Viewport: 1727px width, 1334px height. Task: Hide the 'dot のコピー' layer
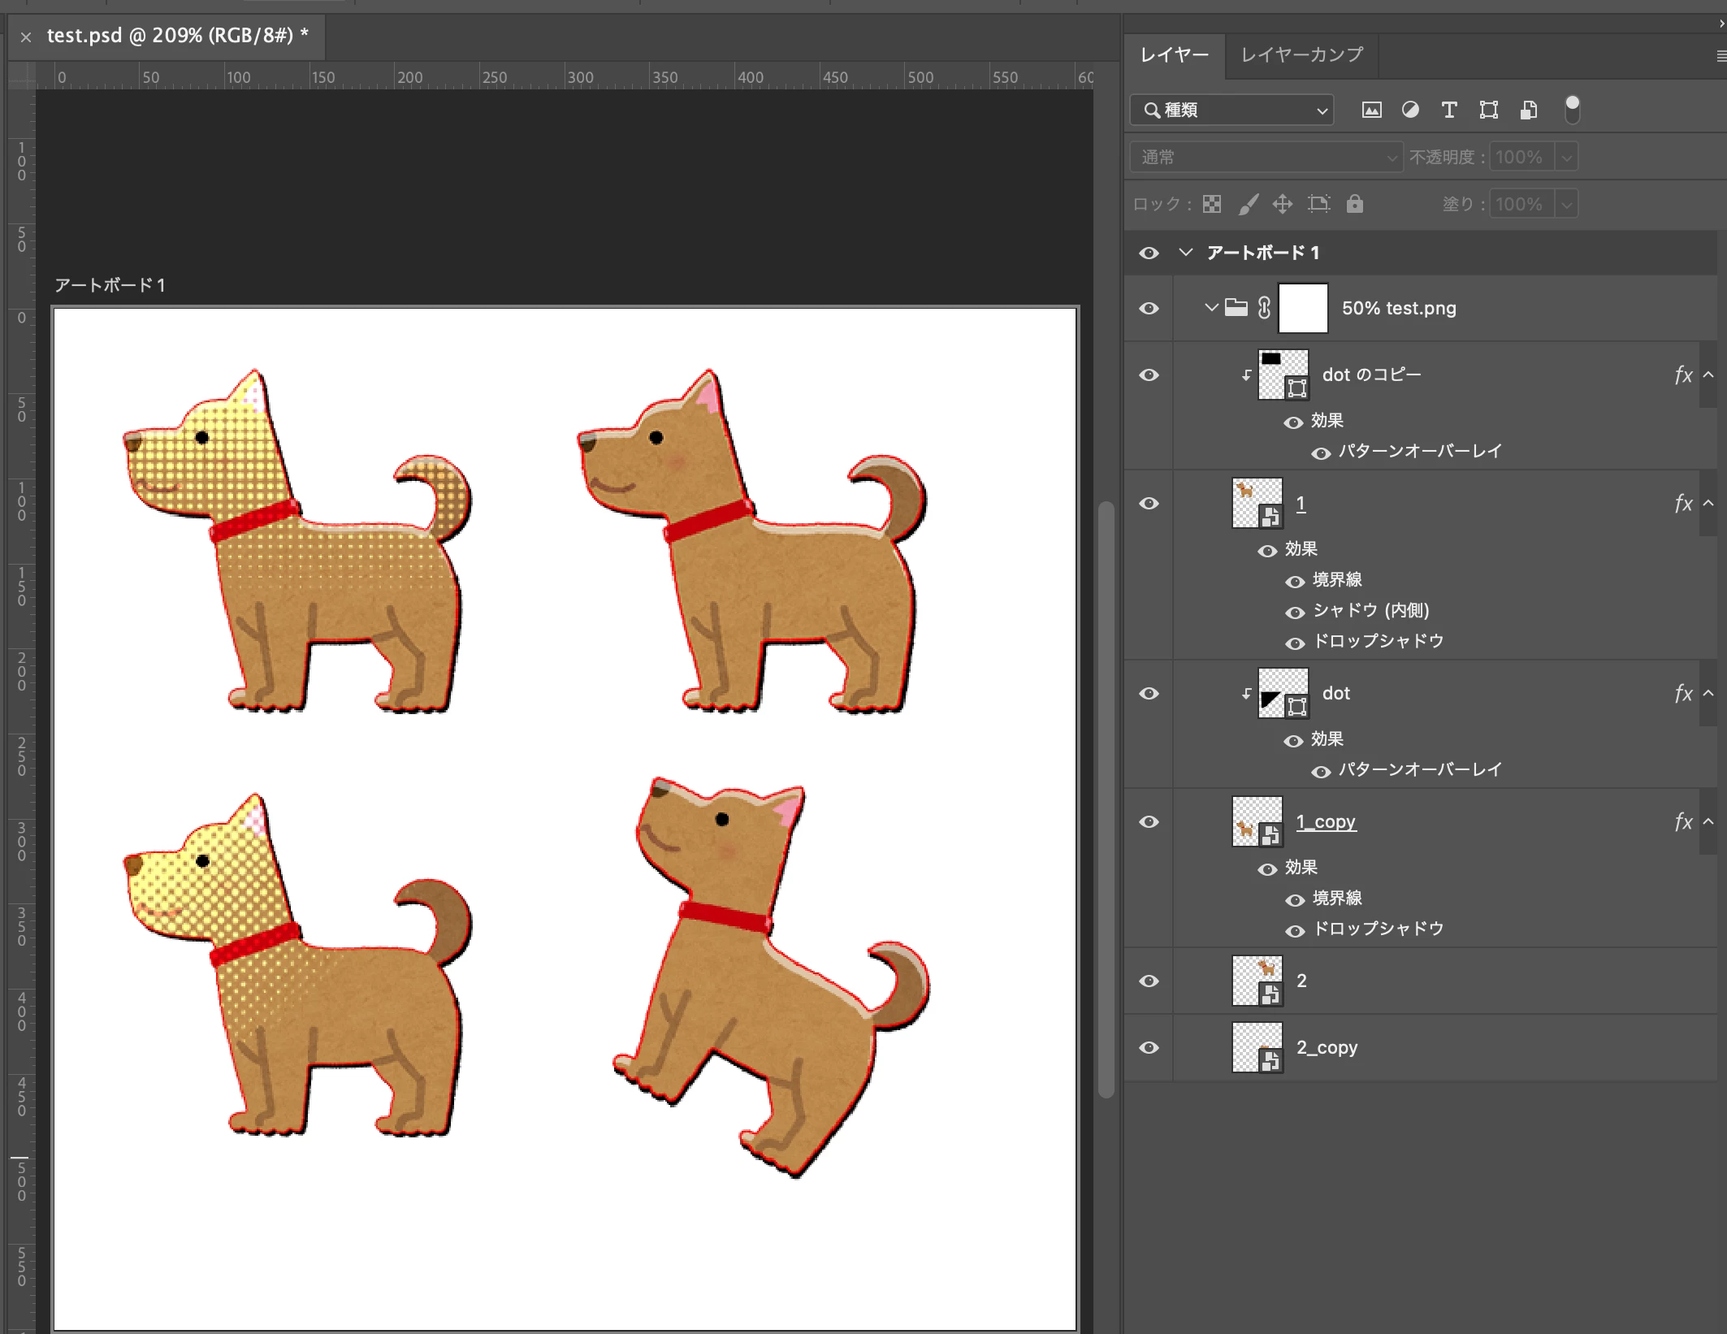tap(1149, 375)
